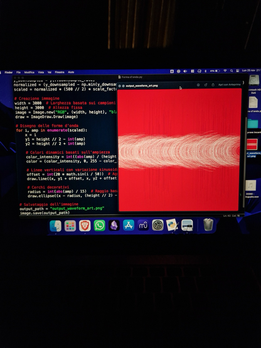261x348 pixels.
Task: Click the Apri con Anteprima button
Action: click(229, 85)
